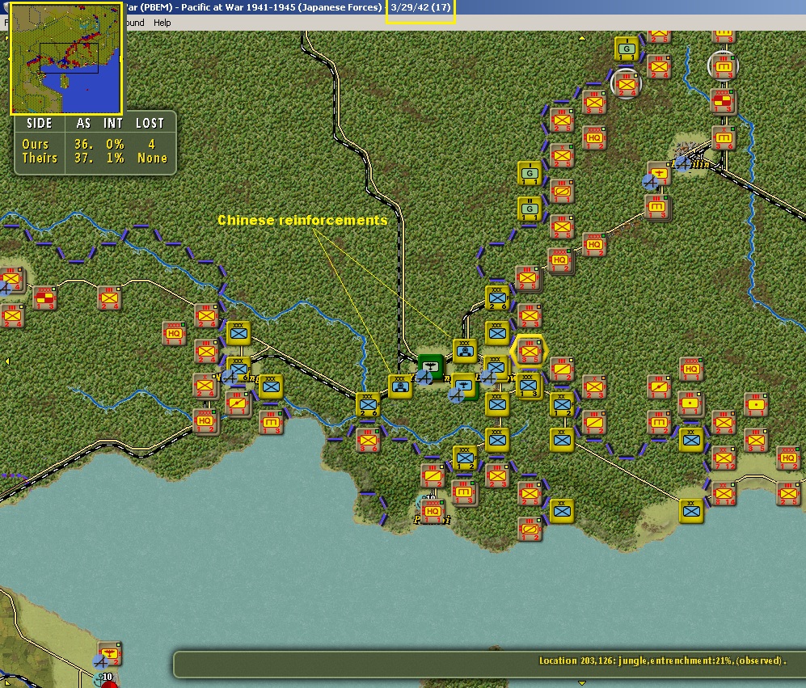The height and width of the screenshot is (688, 806).
Task: Select the X brigade 2-4 infantry counter
Action: tap(205, 386)
